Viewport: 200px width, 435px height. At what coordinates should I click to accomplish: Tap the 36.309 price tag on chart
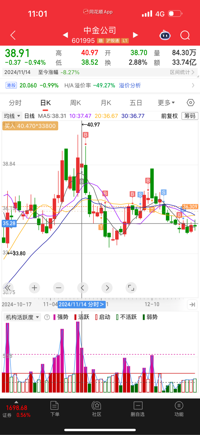190,207
